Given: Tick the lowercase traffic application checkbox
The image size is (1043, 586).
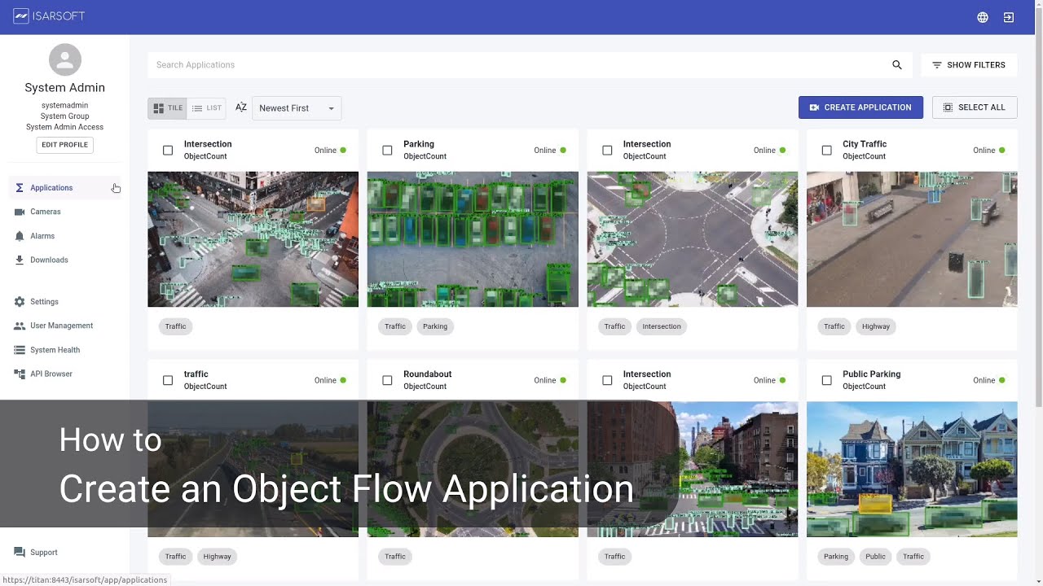Looking at the screenshot, I should [168, 380].
